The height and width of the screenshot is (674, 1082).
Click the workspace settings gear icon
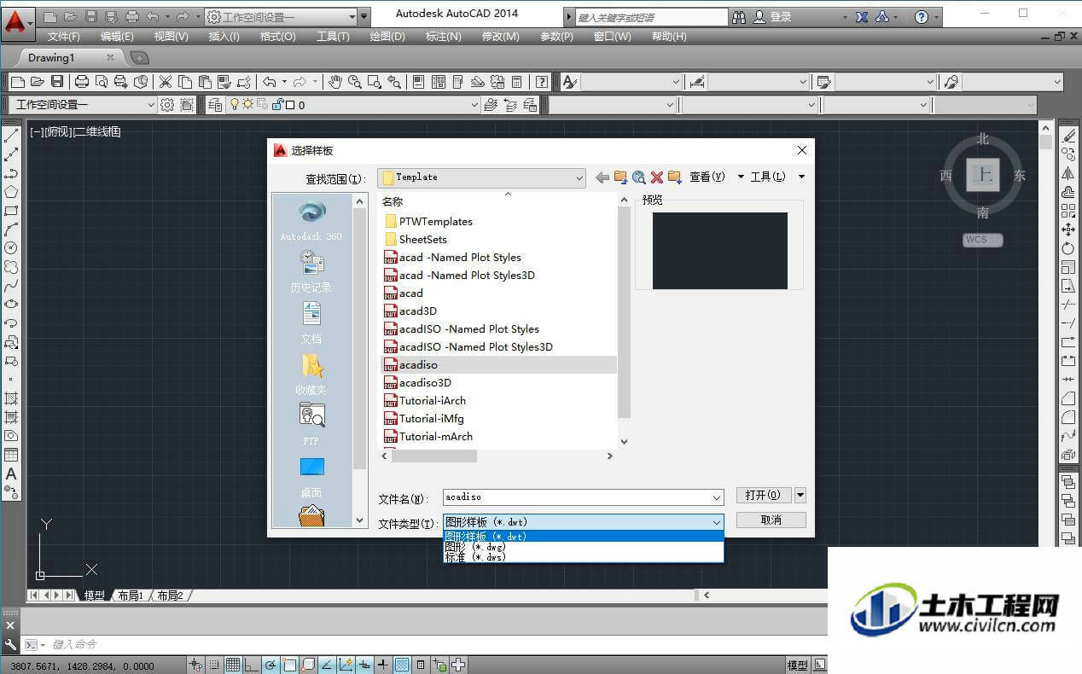[167, 105]
